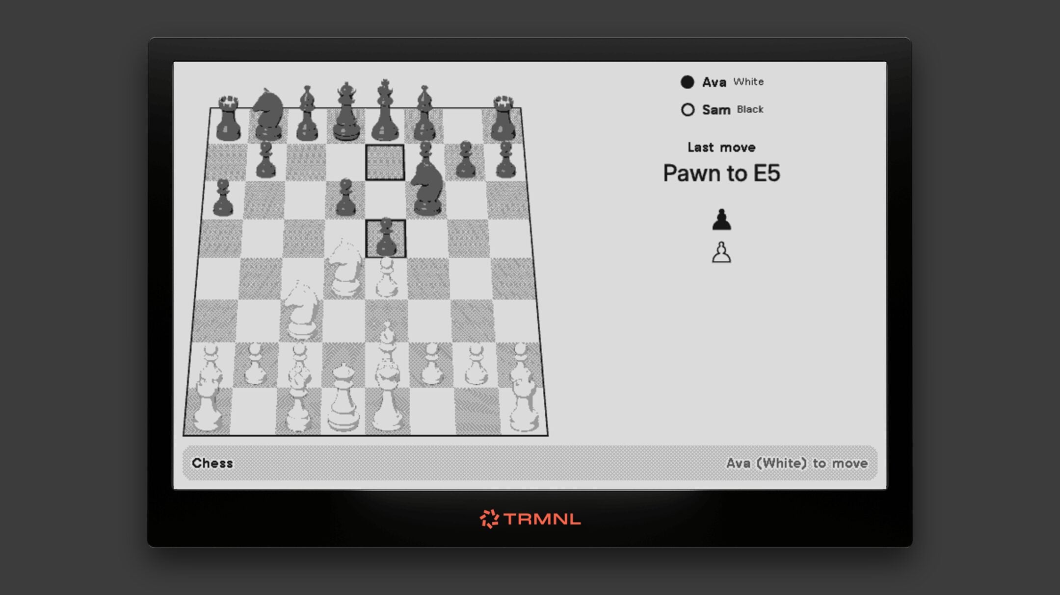Click the filled circle beside Ava
Viewport: 1060px width, 595px height.
point(688,82)
